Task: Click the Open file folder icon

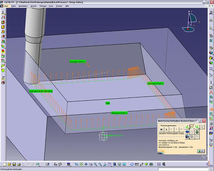Action: (x=10, y=164)
